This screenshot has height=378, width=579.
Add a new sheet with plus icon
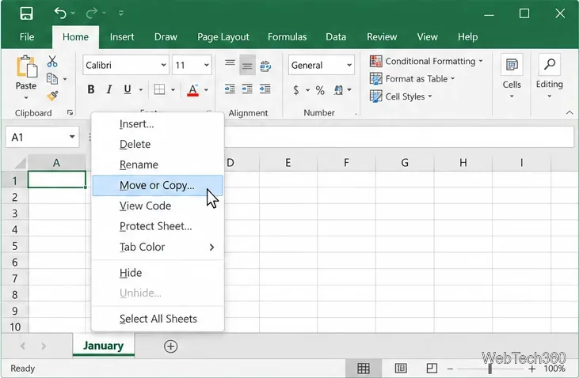click(170, 346)
